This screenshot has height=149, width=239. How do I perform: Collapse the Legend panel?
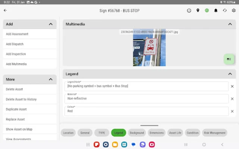coord(230,74)
